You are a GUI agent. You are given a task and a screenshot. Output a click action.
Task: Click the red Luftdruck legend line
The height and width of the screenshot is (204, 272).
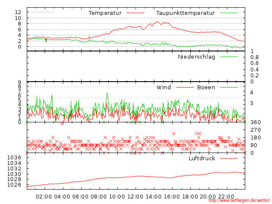click(x=229, y=158)
